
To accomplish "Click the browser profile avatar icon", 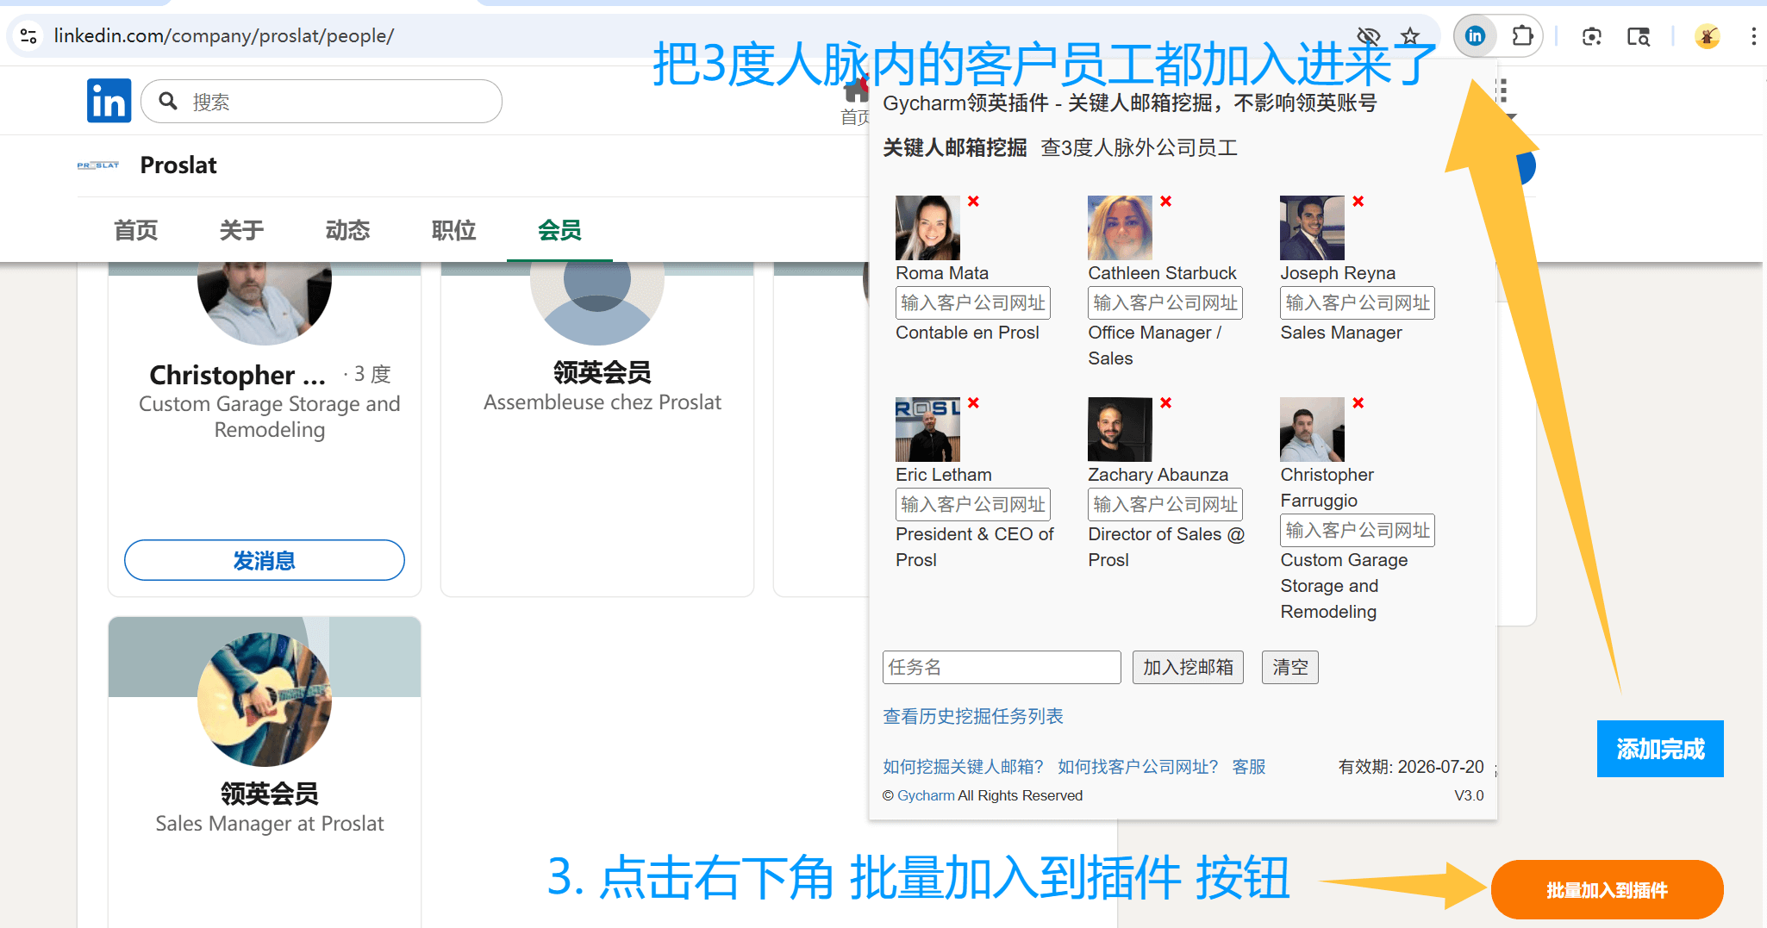I will (1707, 36).
